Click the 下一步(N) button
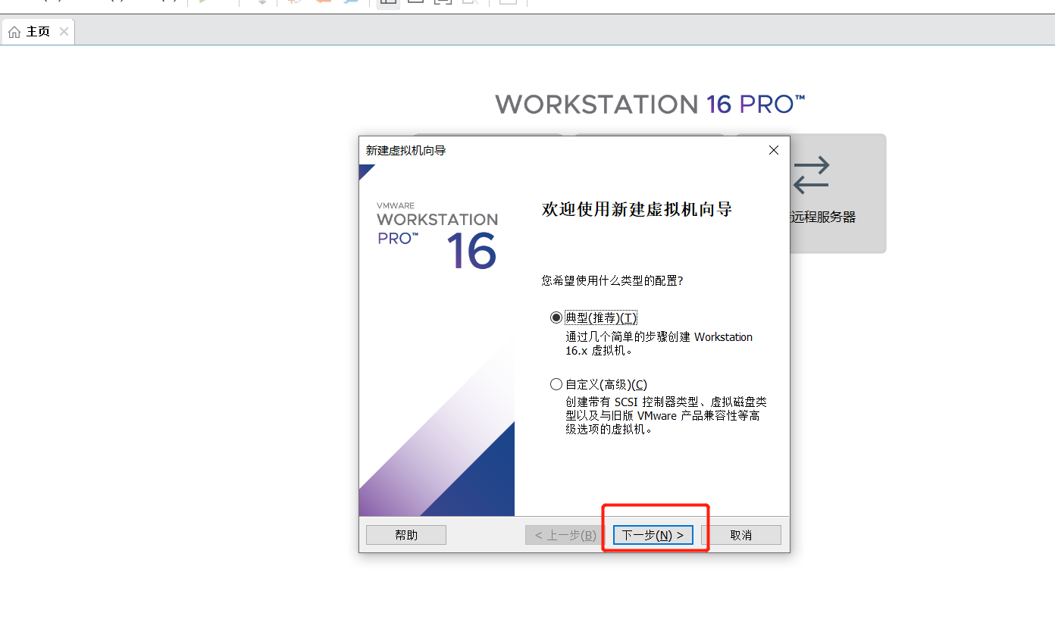This screenshot has width=1055, height=638. (653, 535)
